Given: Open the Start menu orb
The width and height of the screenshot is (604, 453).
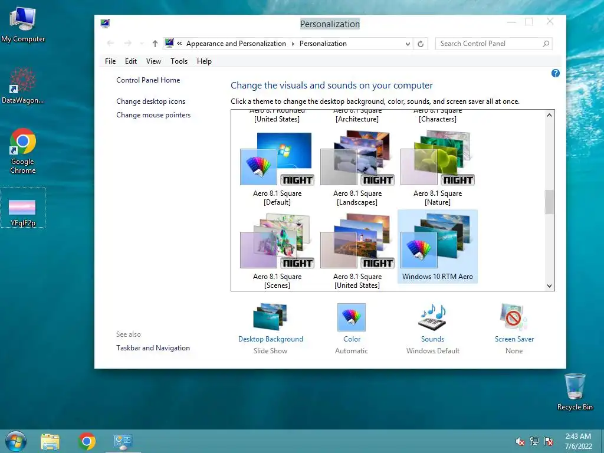Looking at the screenshot, I should (x=16, y=441).
